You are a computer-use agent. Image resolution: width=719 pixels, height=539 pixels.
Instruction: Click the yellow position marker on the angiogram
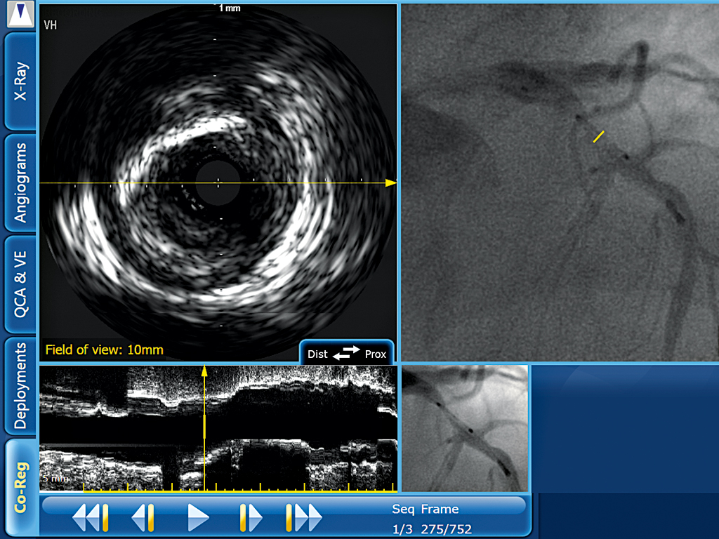coord(598,136)
